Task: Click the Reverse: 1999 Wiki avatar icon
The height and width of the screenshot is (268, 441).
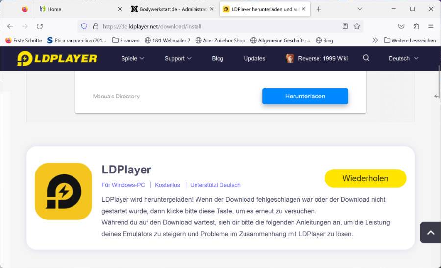Action: [x=290, y=58]
